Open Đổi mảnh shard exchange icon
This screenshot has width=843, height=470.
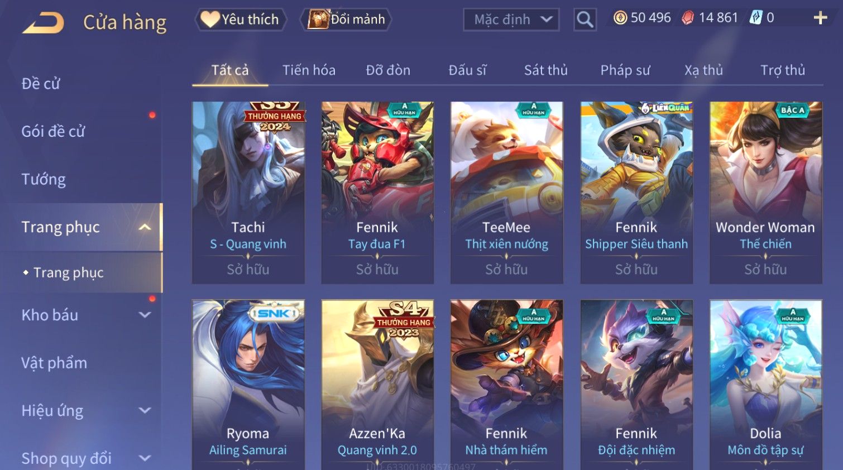[x=346, y=20]
